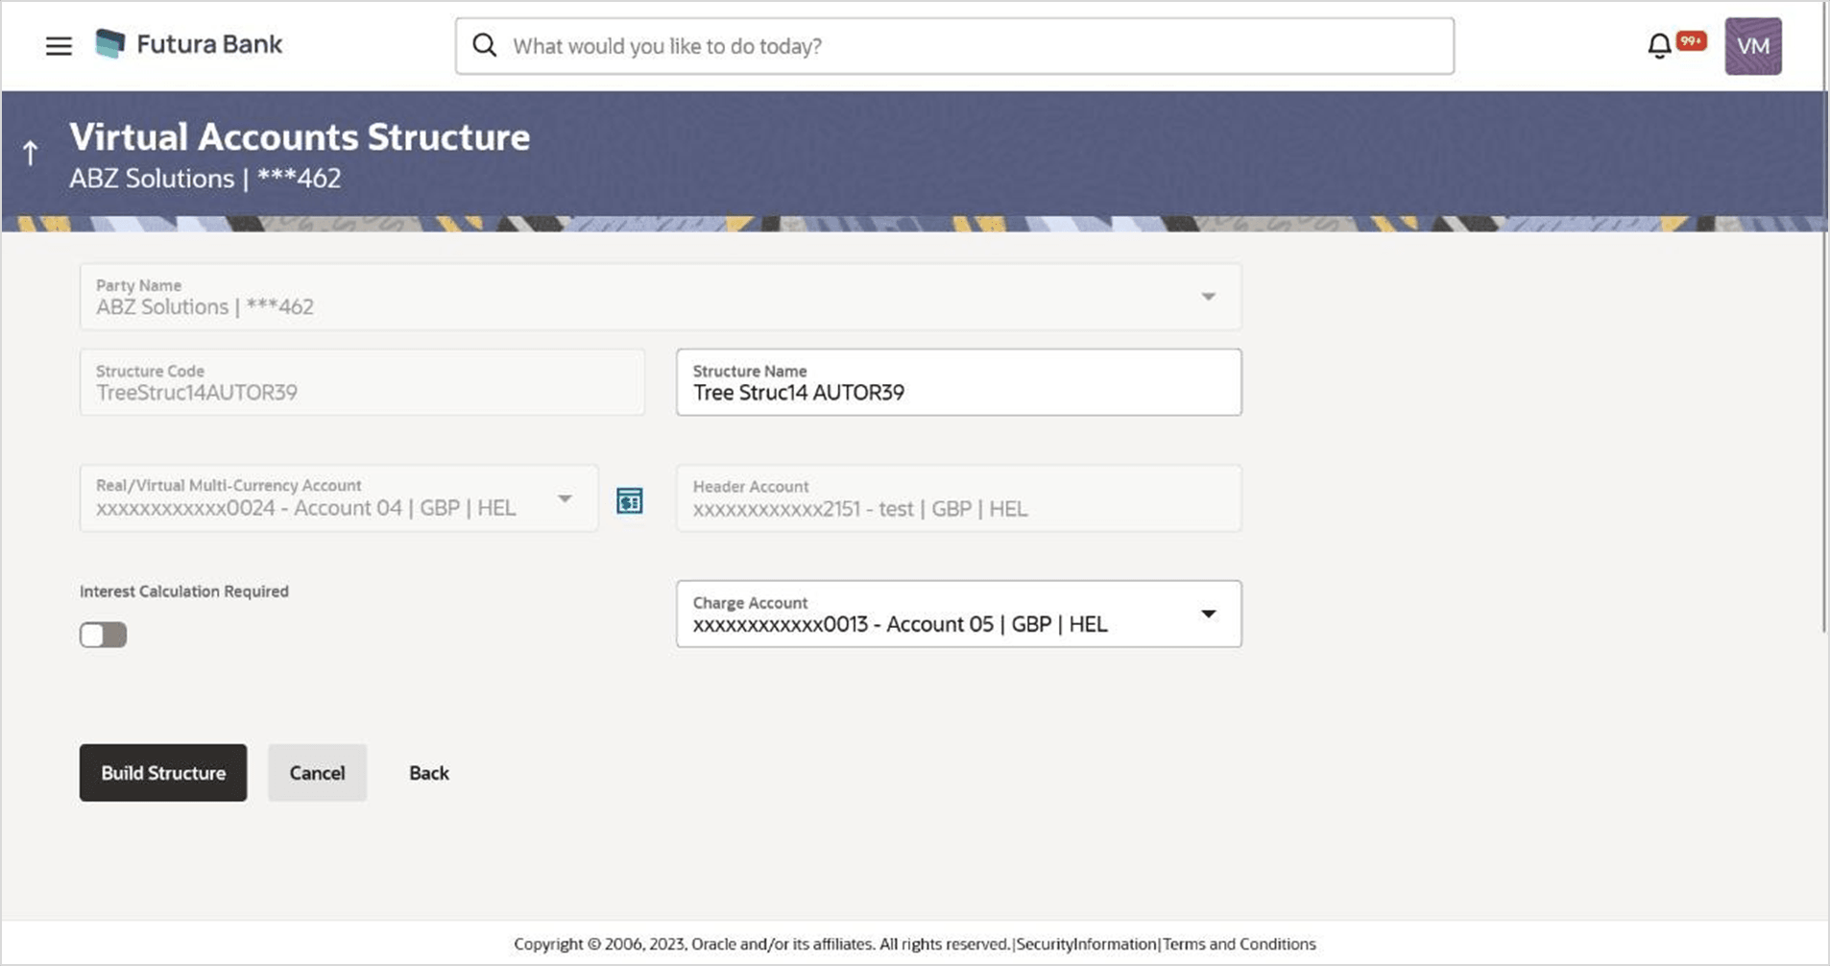Viewport: 1830px width, 966px height.
Task: Edit the Structure Name input field
Action: [957, 392]
